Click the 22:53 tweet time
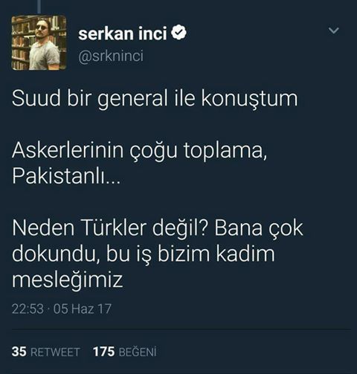 (28, 309)
